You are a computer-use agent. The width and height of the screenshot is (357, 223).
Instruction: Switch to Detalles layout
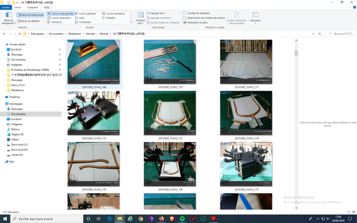(109, 18)
